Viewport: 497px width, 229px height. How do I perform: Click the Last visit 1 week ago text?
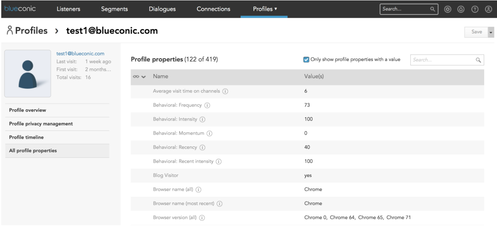click(x=84, y=62)
